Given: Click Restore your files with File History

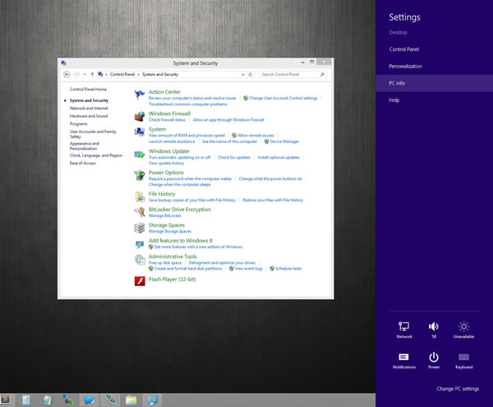Looking at the screenshot, I should tap(273, 200).
